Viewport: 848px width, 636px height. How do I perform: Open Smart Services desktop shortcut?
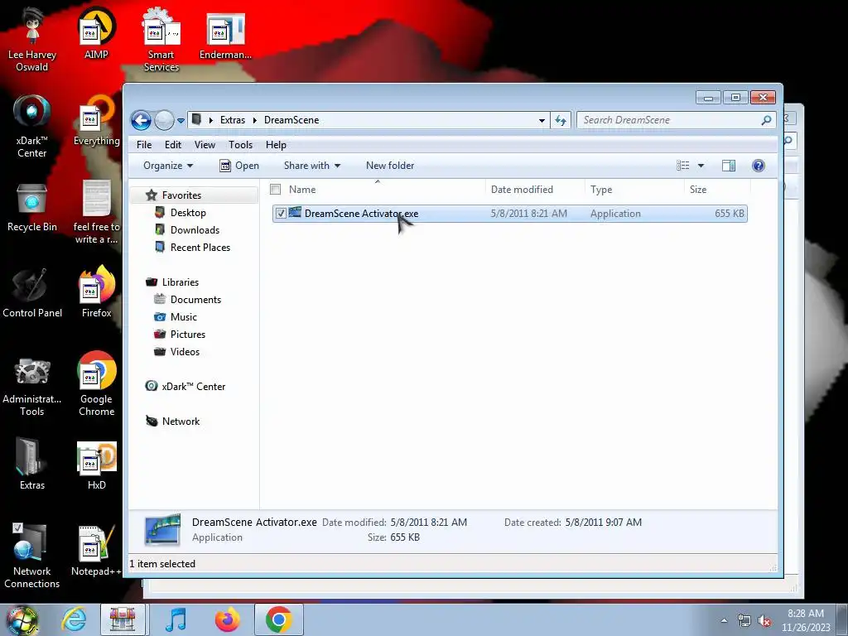161,40
